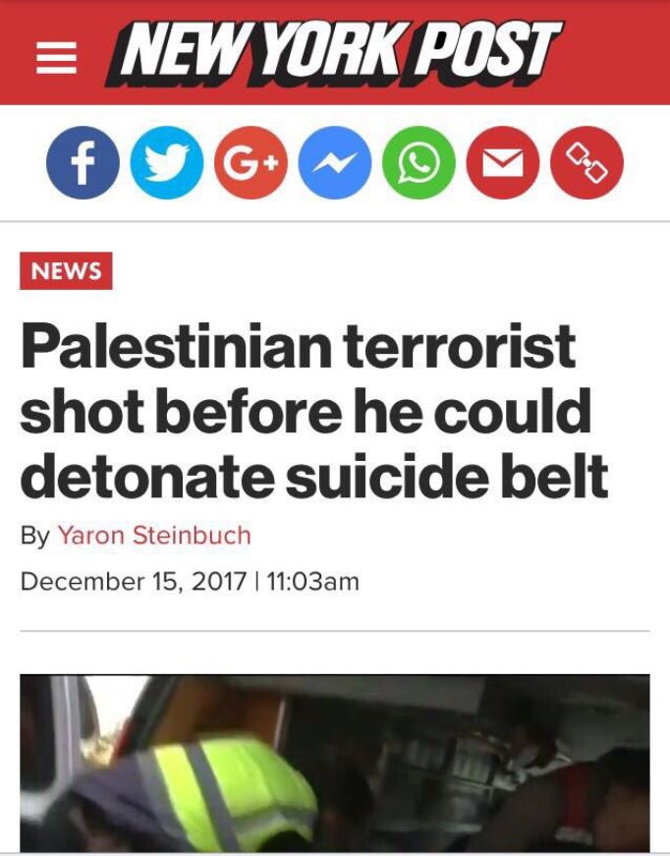Open the article video thumbnail
Viewport: 670px width, 856px height.
pos(335,764)
